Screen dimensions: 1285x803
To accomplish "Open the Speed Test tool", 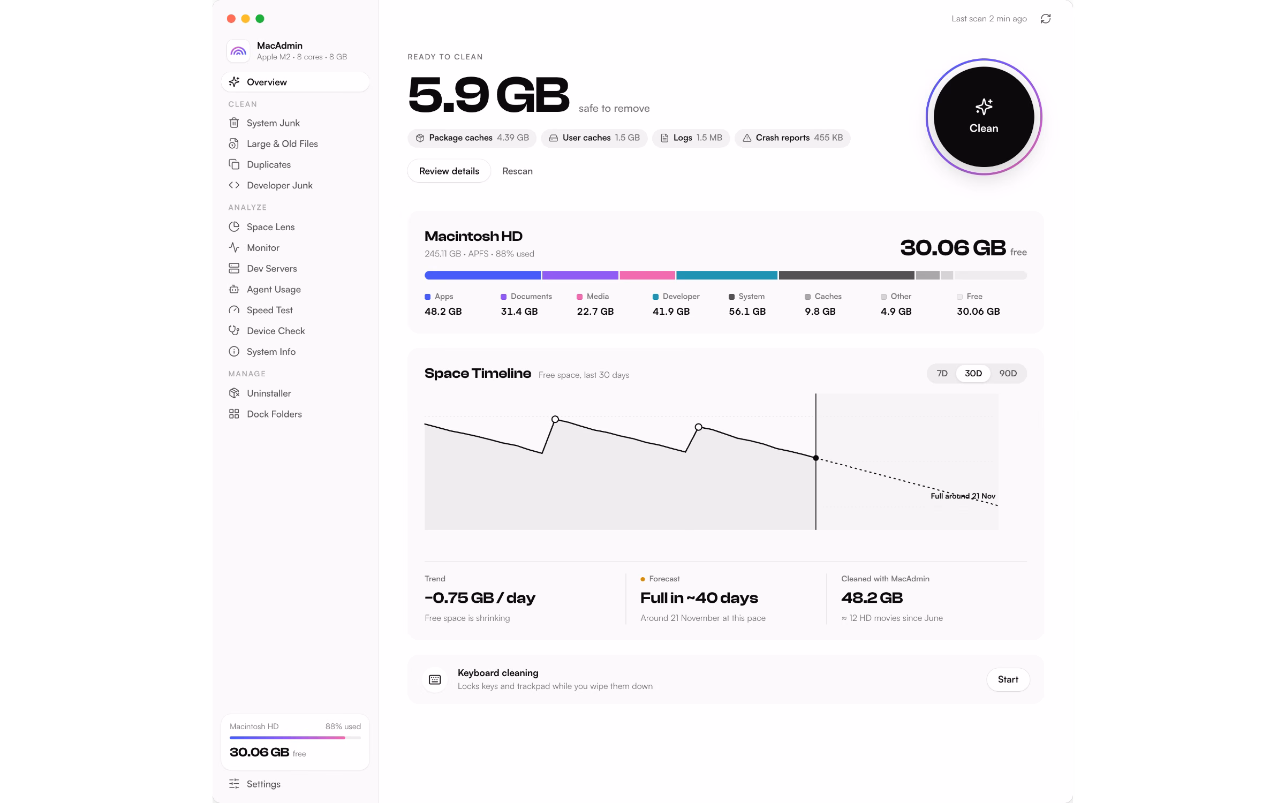I will 295,310.
